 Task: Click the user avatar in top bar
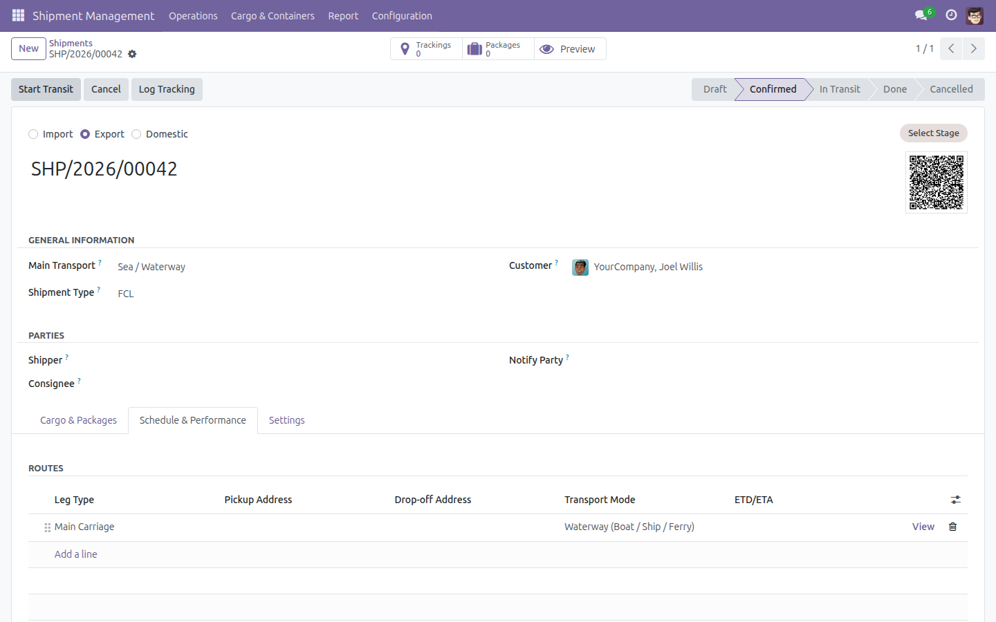tap(975, 15)
